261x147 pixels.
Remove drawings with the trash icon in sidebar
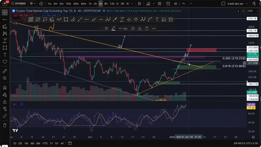point(5,125)
